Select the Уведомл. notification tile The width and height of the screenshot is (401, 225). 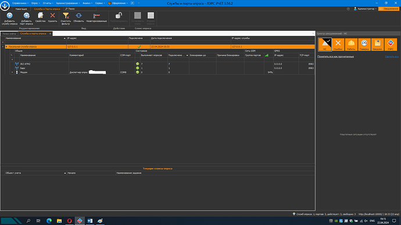[x=378, y=45]
